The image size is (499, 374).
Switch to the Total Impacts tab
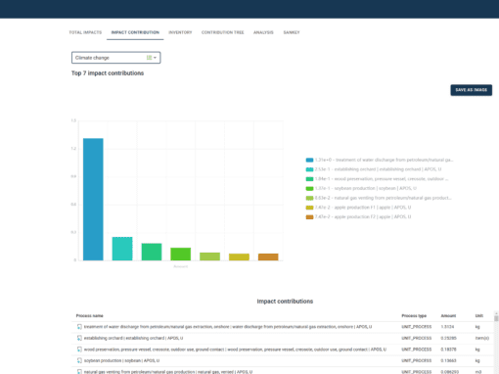85,32
